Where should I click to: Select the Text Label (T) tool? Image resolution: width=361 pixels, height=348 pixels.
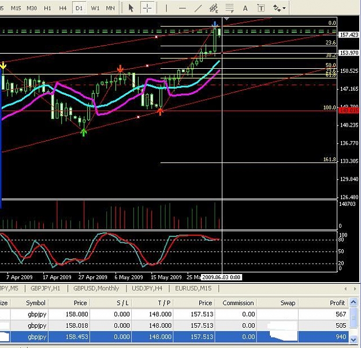pyautogui.click(x=261, y=9)
